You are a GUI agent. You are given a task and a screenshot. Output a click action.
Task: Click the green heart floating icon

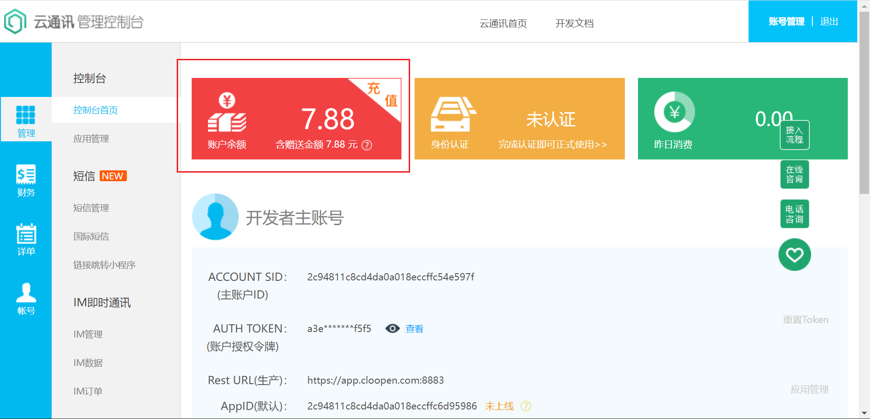coord(795,255)
